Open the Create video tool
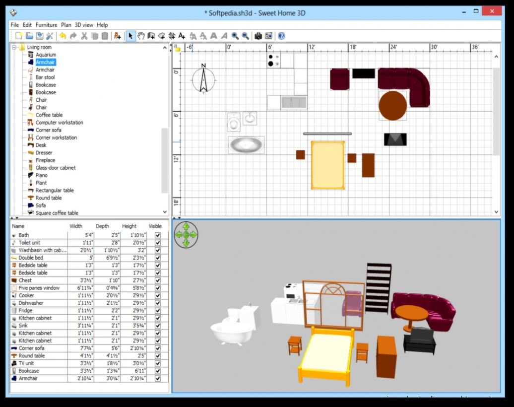Image resolution: width=514 pixels, height=407 pixels. click(268, 36)
